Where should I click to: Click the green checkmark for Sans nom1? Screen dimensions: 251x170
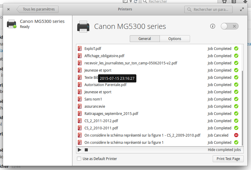coord(236,99)
